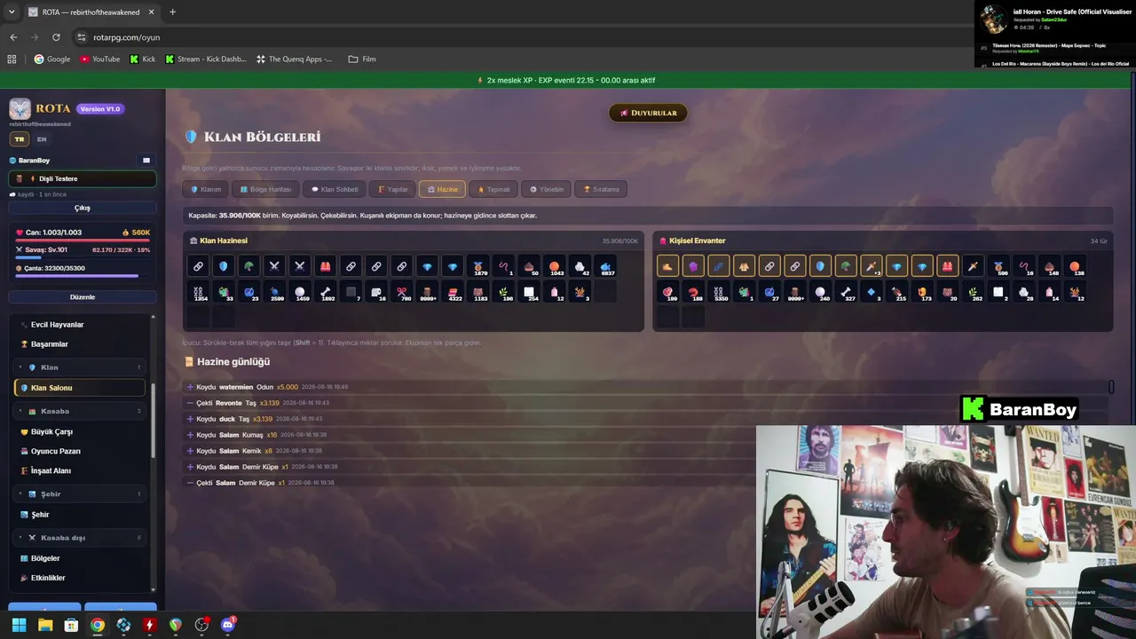The image size is (1136, 639).
Task: Switch language to TR
Action: pos(19,139)
